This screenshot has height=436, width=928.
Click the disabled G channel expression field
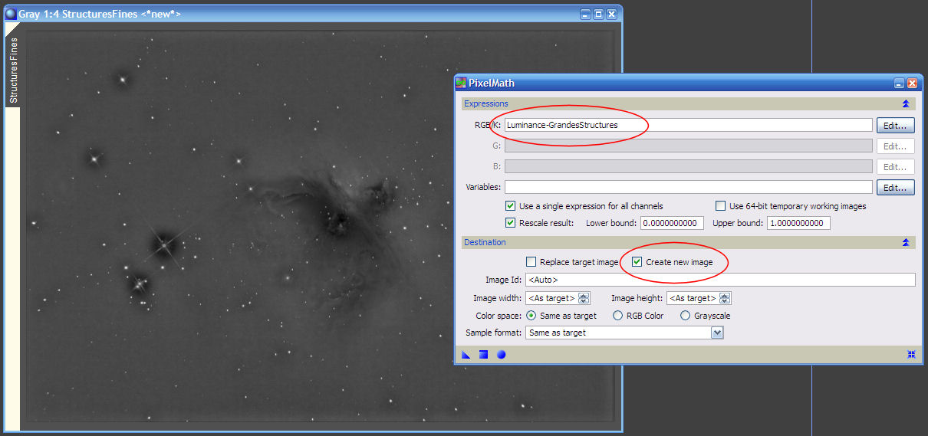[x=689, y=146]
